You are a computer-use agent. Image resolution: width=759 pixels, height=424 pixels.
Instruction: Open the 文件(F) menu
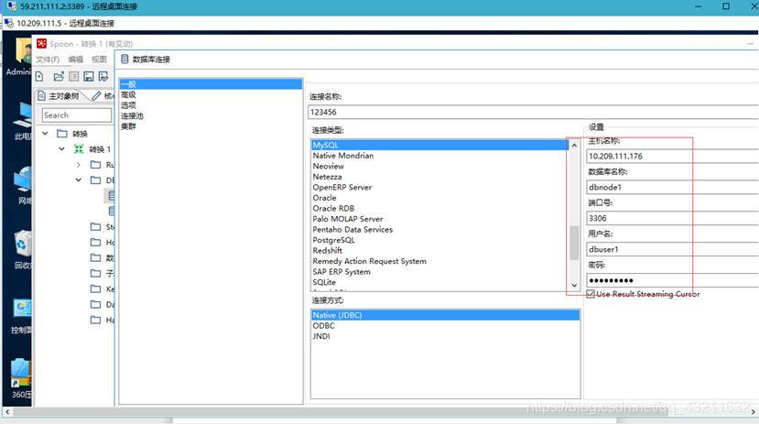pyautogui.click(x=48, y=59)
